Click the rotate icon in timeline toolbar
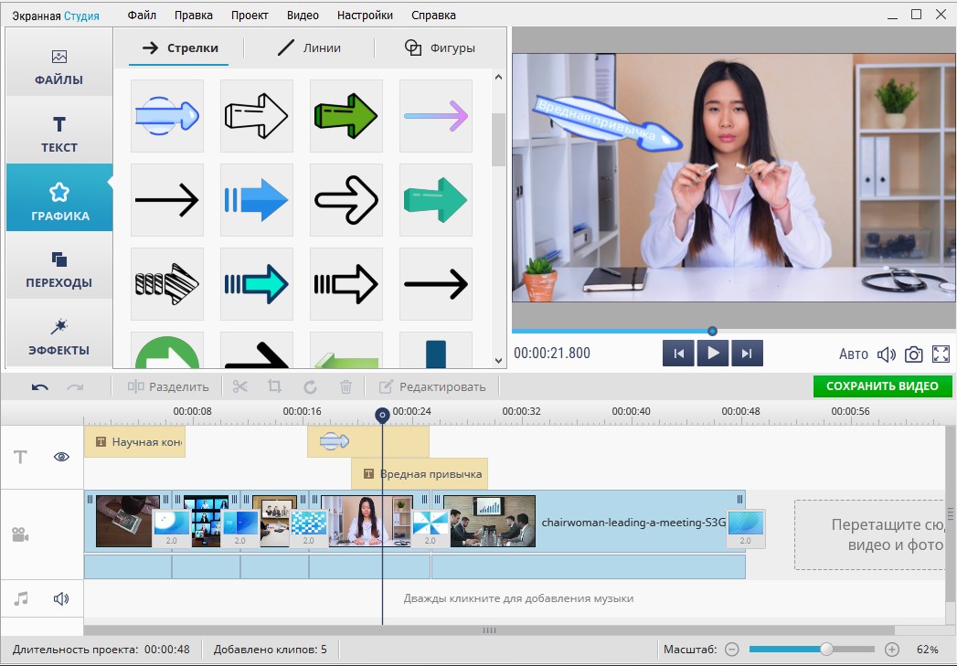The width and height of the screenshot is (957, 666). click(x=310, y=386)
